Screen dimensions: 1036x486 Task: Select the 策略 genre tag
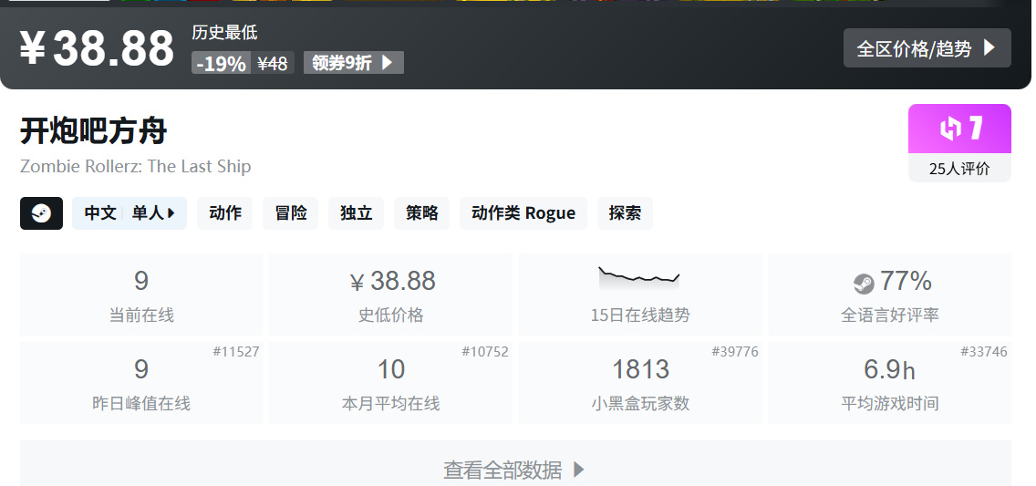coord(421,213)
